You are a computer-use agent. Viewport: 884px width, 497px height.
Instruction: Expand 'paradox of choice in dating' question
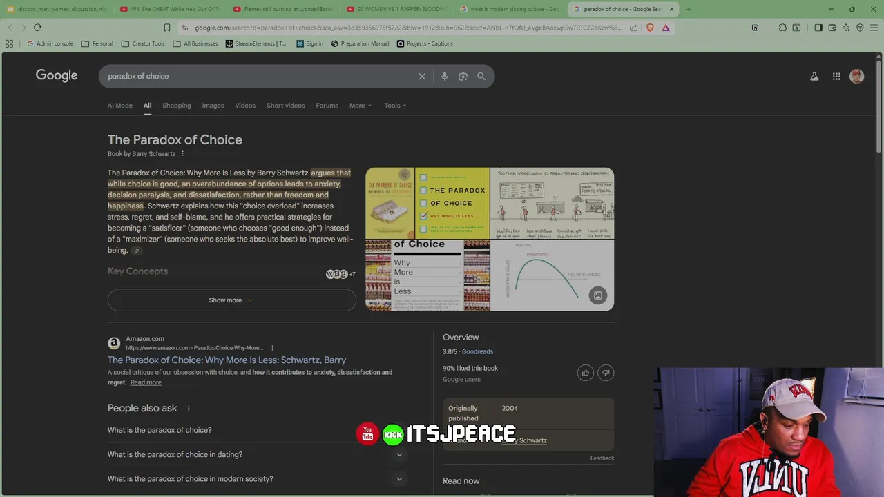(257, 454)
